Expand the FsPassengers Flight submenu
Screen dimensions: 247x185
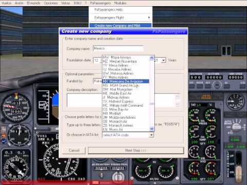[120, 17]
